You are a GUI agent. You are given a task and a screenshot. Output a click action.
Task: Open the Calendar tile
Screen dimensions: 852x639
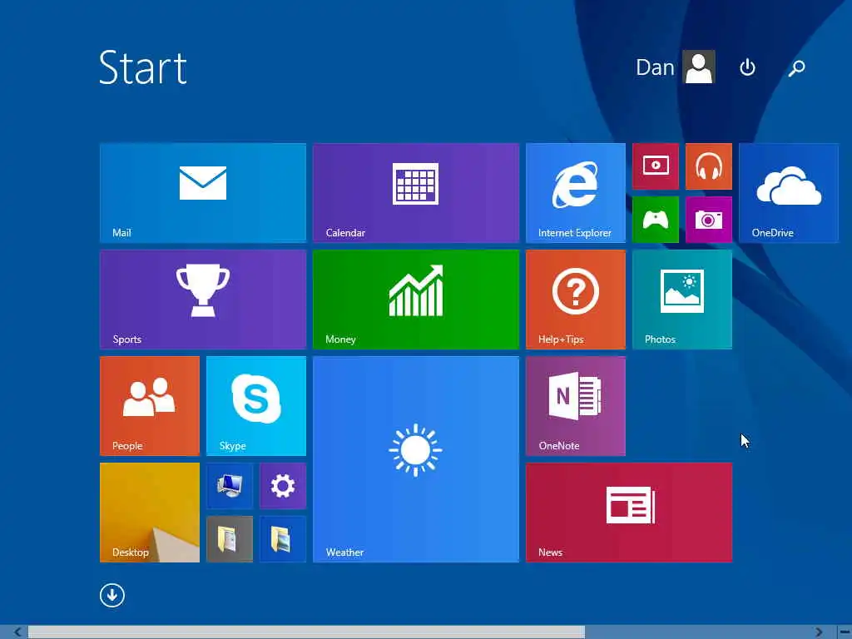[x=416, y=193]
